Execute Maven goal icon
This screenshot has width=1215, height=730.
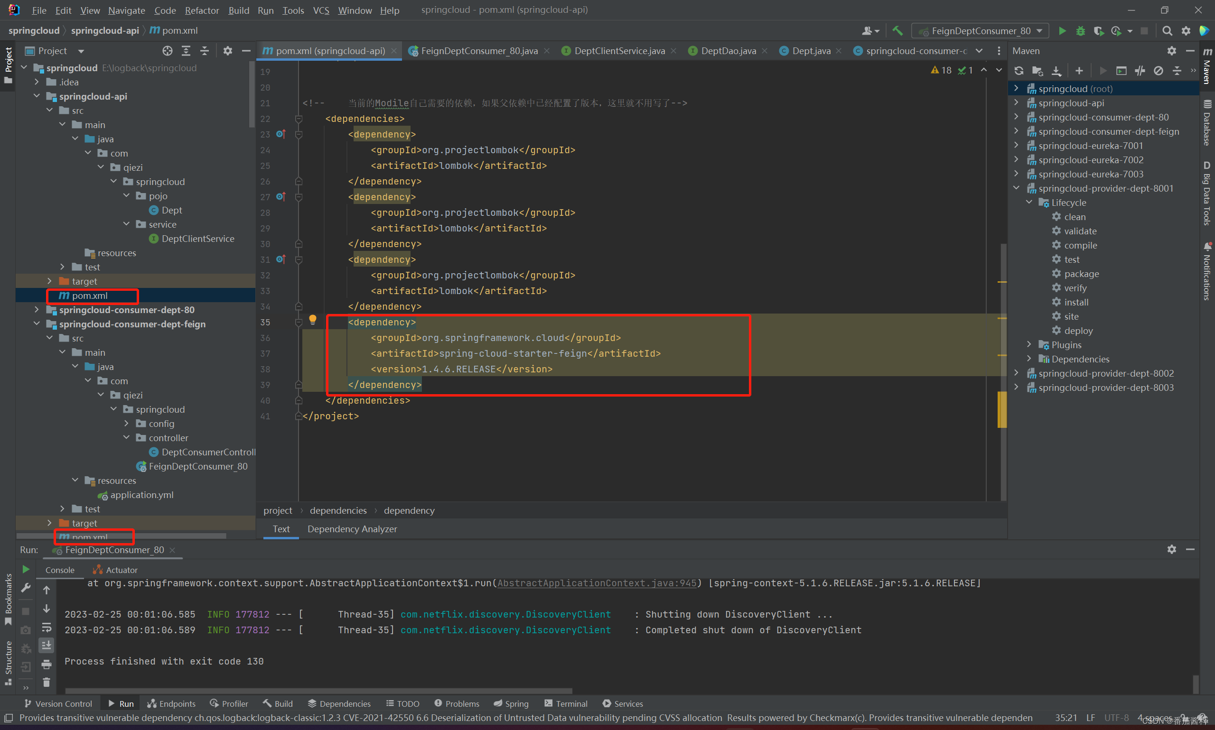tap(1121, 71)
